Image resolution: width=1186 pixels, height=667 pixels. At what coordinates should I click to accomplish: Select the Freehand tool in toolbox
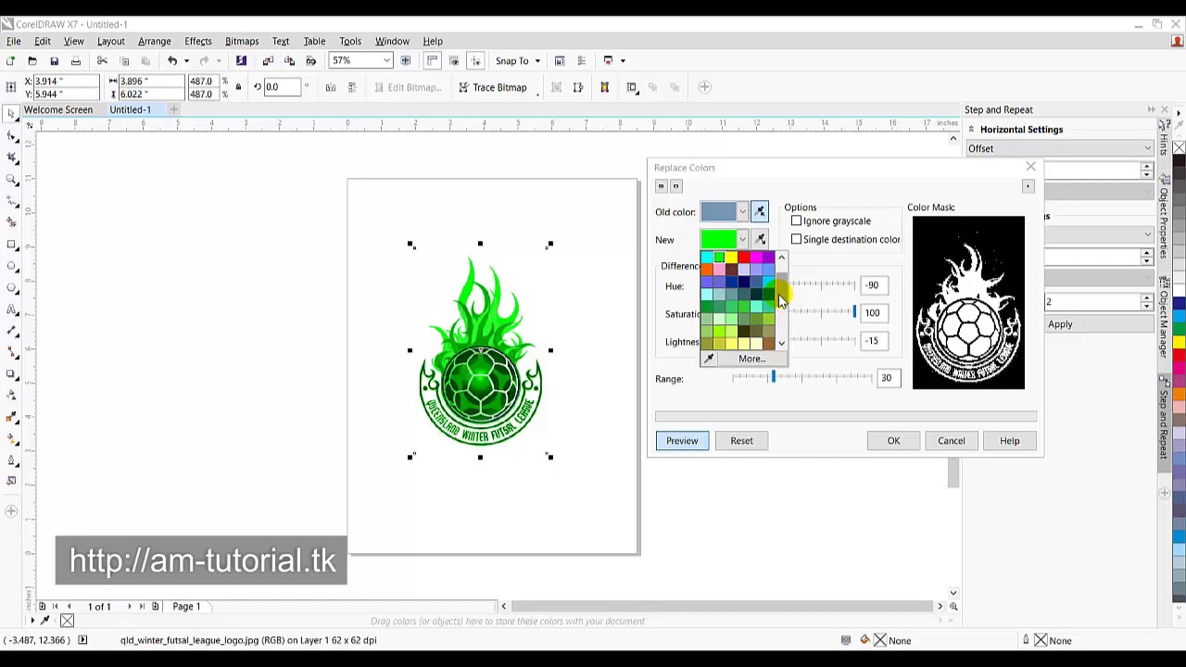click(12, 201)
